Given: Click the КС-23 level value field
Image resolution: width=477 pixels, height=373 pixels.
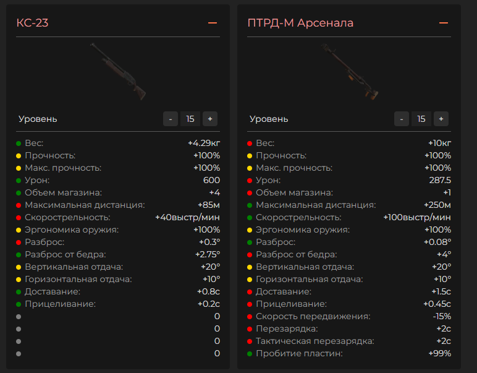Looking at the screenshot, I should point(190,119).
